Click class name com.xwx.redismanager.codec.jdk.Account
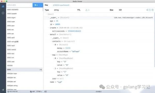 pos(133,18)
